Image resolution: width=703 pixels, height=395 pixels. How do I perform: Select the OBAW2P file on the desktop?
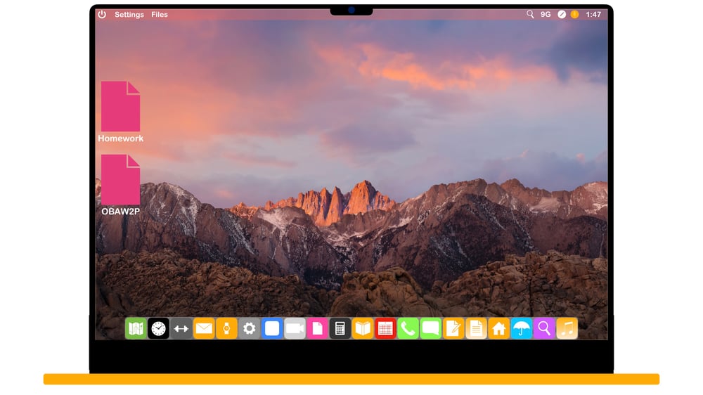[x=121, y=185]
